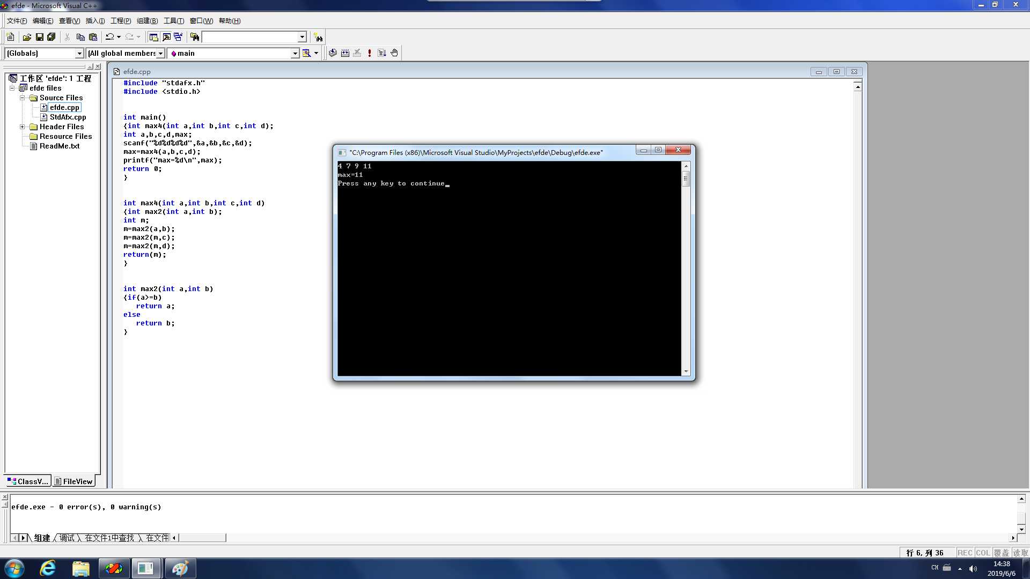Screen dimensions: 1030x579
Task: Expand the Header Files folder
Action: pyautogui.click(x=23, y=127)
